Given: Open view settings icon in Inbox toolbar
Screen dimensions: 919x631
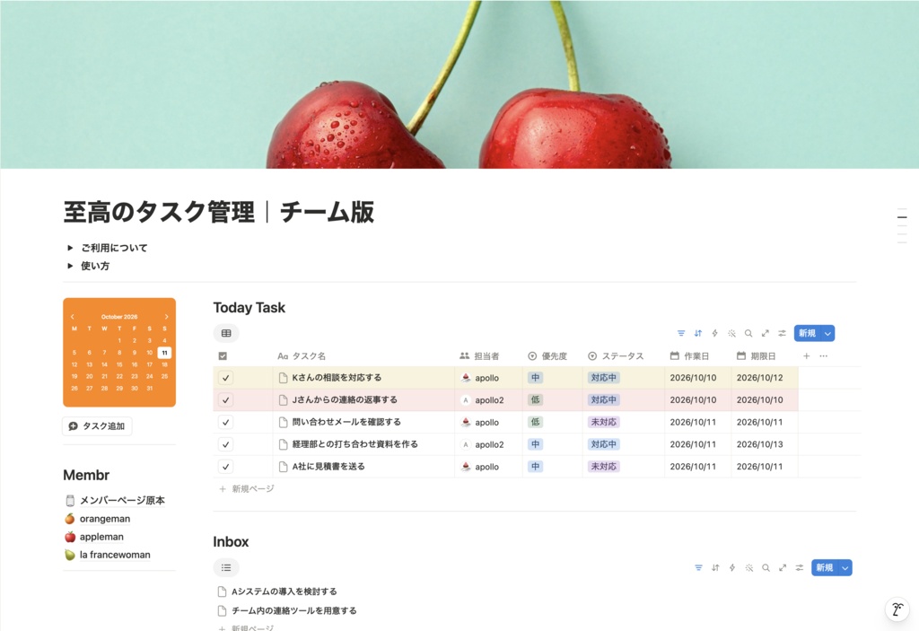Looking at the screenshot, I should coord(799,567).
